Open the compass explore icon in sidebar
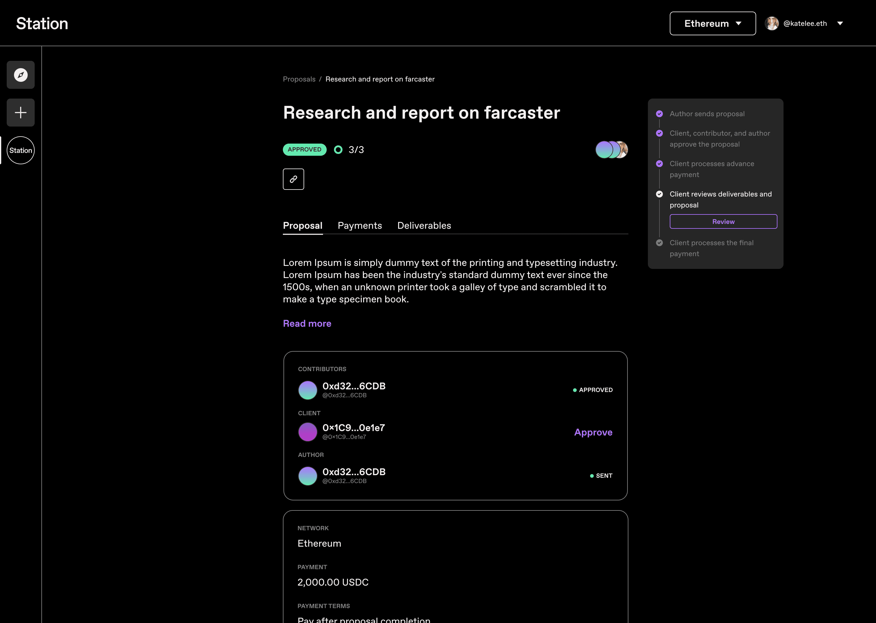The width and height of the screenshot is (876, 623). 21,75
